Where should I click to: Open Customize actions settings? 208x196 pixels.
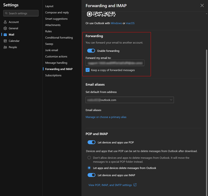56,56
